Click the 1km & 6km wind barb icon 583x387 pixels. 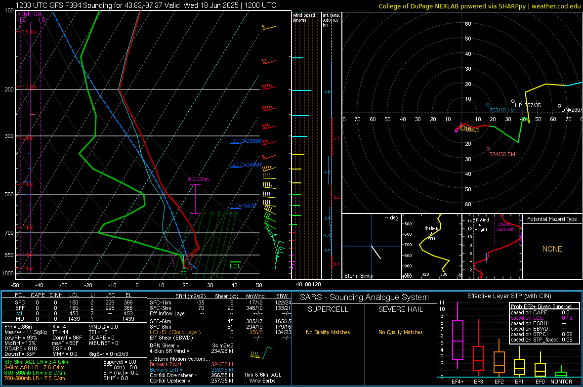pos(261,353)
